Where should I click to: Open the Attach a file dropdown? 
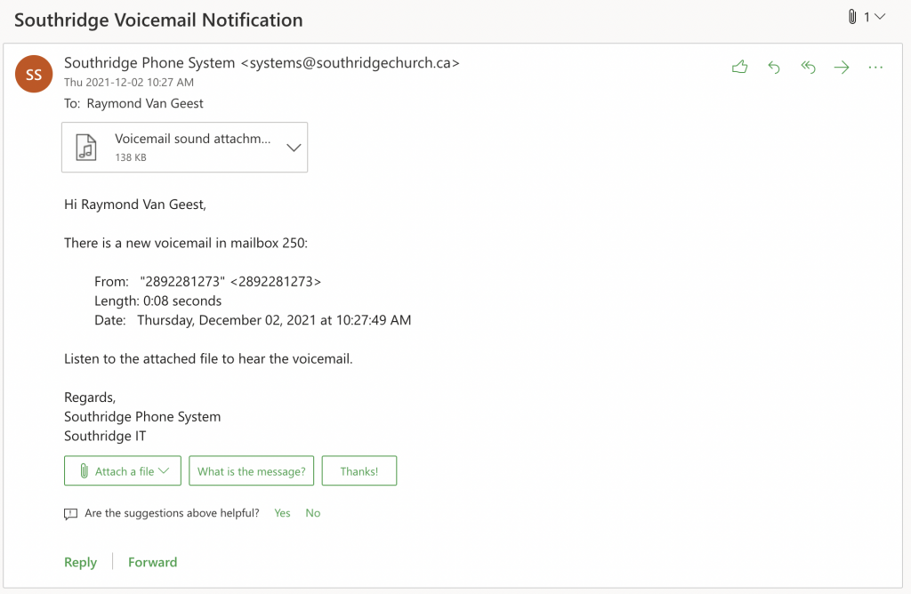tap(123, 471)
